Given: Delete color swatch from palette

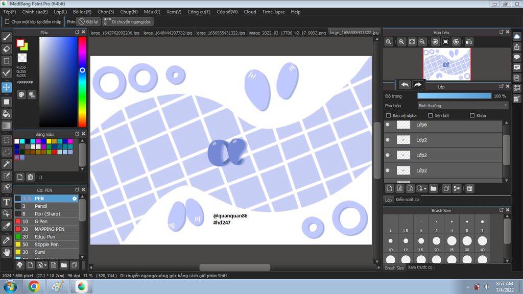Looking at the screenshot, I should pyautogui.click(x=30, y=177).
